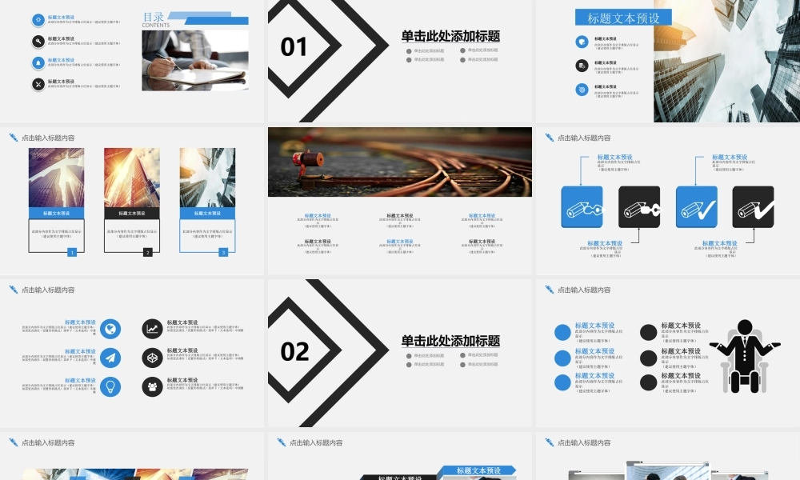Click the team/people icon in the black circle
This screenshot has height=480, width=800.
tap(152, 387)
